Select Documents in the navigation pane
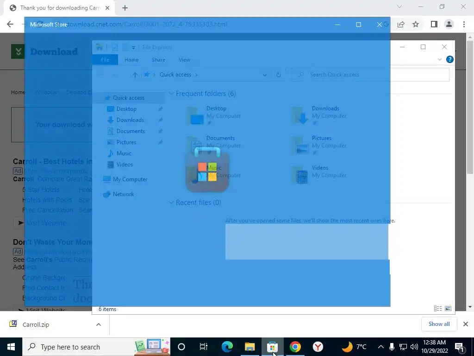Image resolution: width=474 pixels, height=356 pixels. [x=131, y=131]
